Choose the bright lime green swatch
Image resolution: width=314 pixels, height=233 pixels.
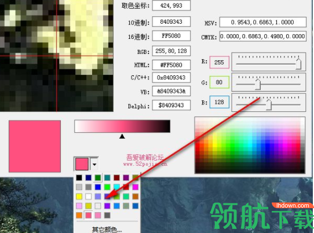(107, 187)
